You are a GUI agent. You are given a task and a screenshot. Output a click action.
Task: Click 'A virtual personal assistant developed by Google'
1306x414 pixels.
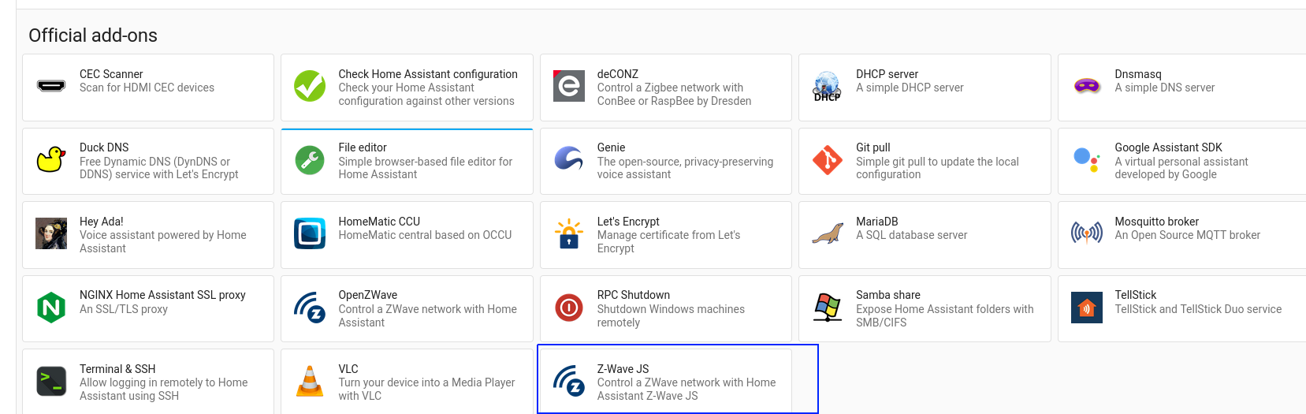pos(1181,168)
